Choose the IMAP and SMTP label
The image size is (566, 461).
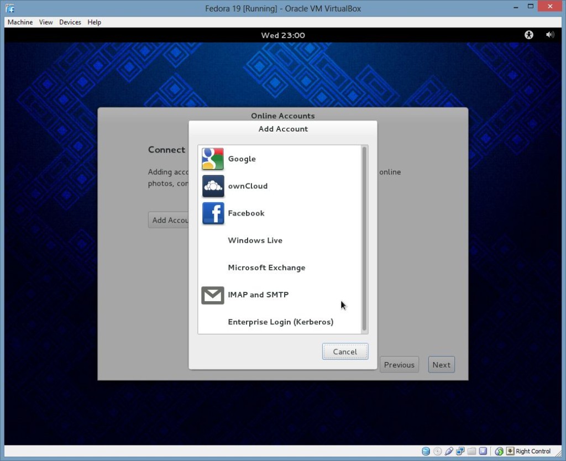[x=258, y=295]
